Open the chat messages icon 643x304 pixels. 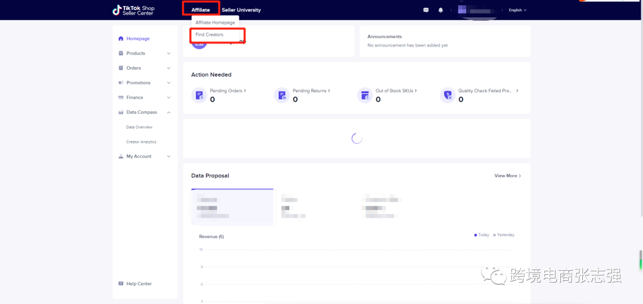[426, 10]
